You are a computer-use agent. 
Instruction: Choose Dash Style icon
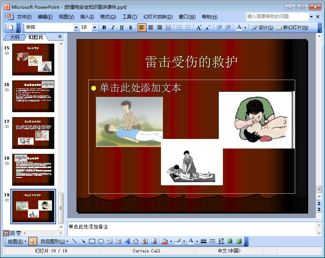(212, 241)
